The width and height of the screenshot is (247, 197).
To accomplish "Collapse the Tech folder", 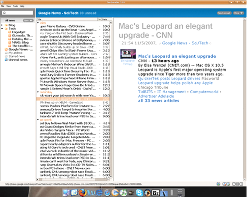I will 2,29.
